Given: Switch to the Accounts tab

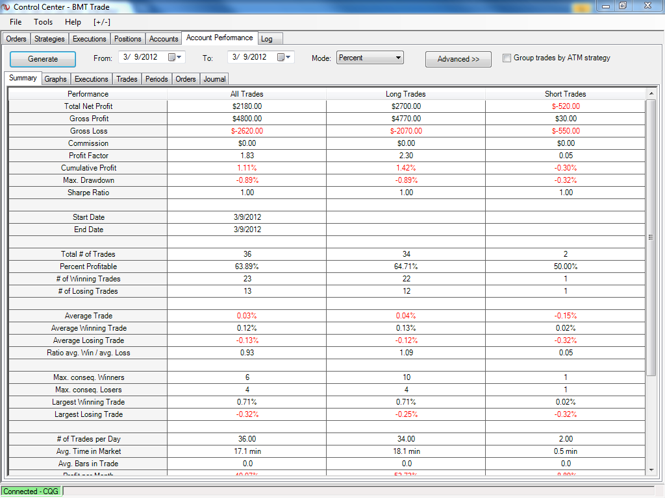Looking at the screenshot, I should click(x=164, y=38).
